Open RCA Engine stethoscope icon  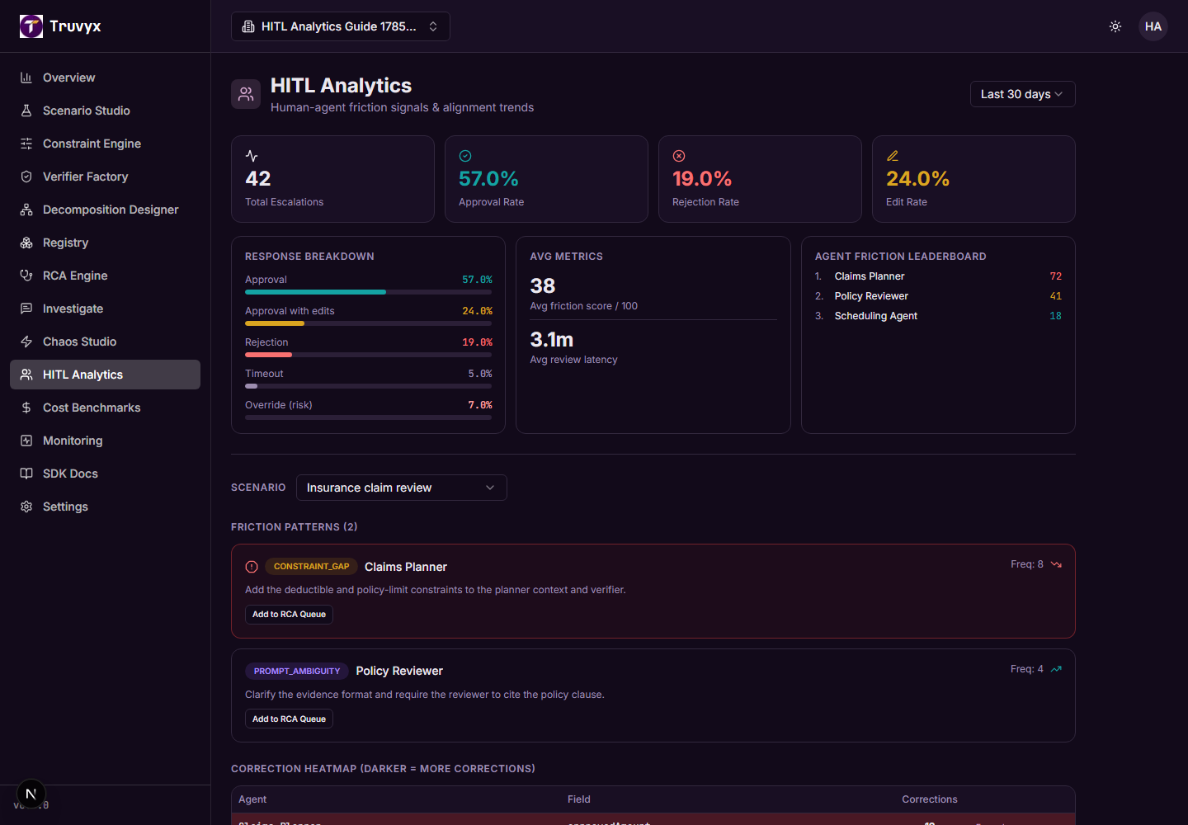point(26,276)
